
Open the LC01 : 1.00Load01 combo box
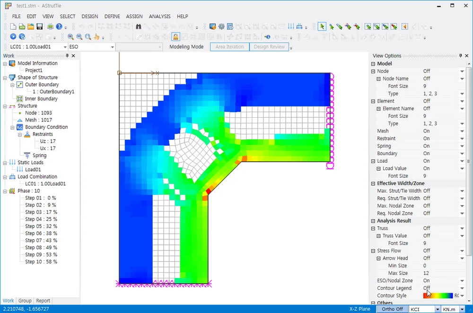(x=38, y=47)
